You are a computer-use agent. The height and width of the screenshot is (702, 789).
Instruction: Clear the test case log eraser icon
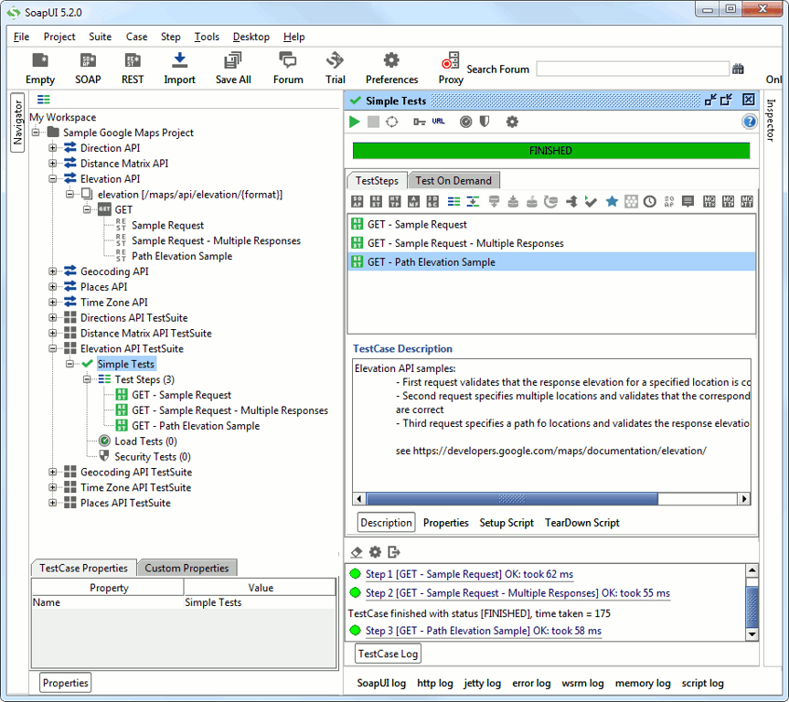357,552
